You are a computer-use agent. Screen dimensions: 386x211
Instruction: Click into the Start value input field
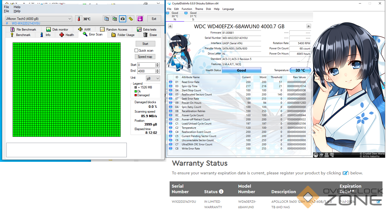tap(146, 65)
